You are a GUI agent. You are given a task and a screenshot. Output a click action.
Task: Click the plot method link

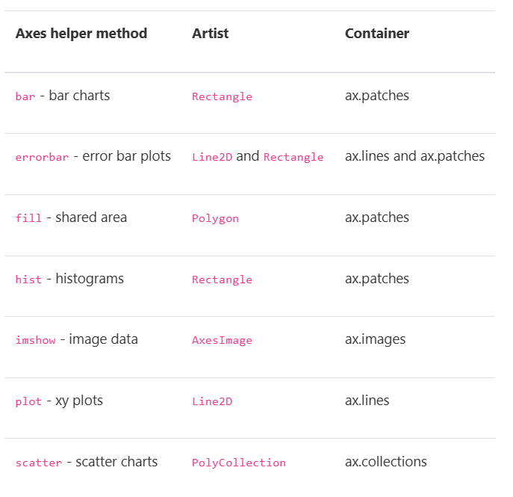pyautogui.click(x=28, y=401)
